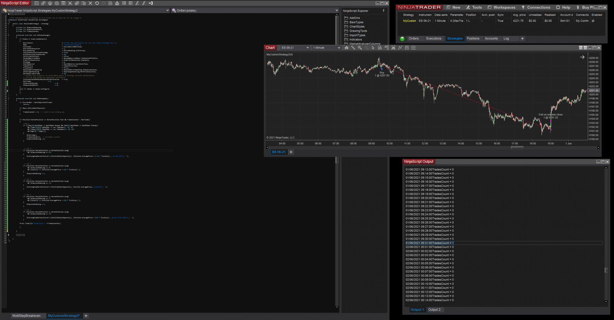Open the class selector dropdown in NinjaScript Editor
The width and height of the screenshot is (614, 320).
(x=86, y=11)
